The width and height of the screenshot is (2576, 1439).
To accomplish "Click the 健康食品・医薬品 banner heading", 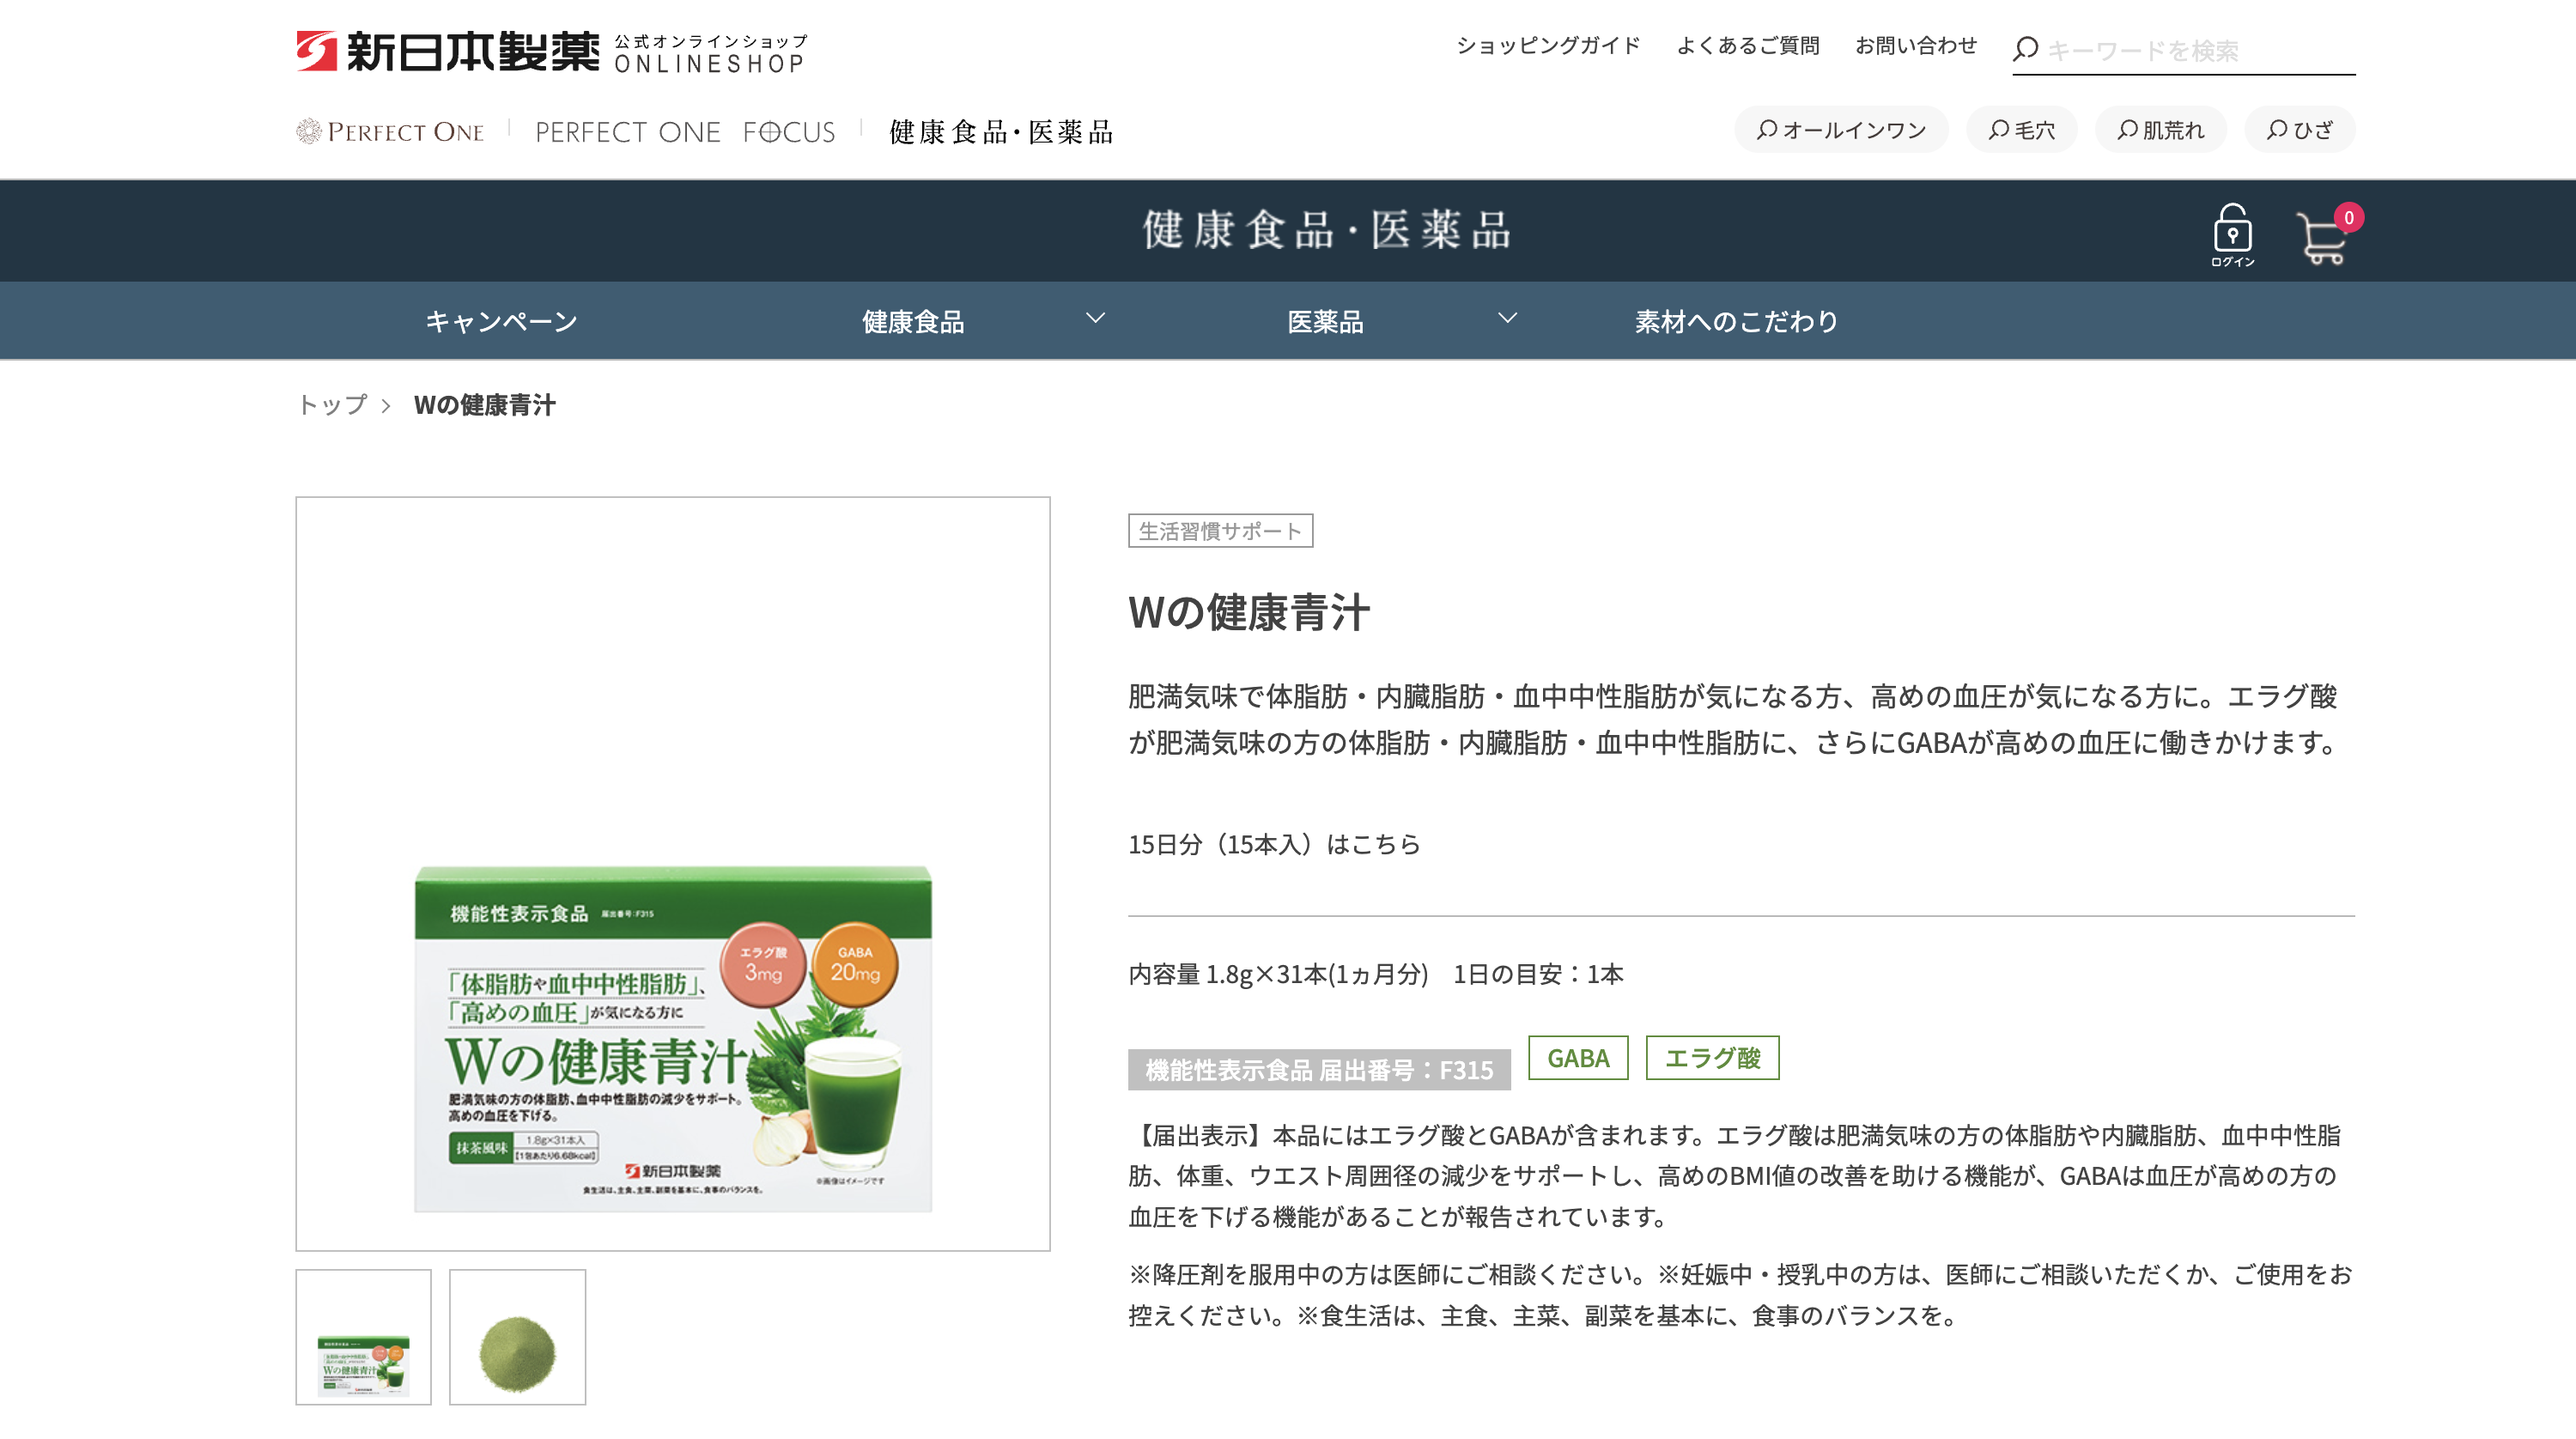I will (x=1327, y=230).
